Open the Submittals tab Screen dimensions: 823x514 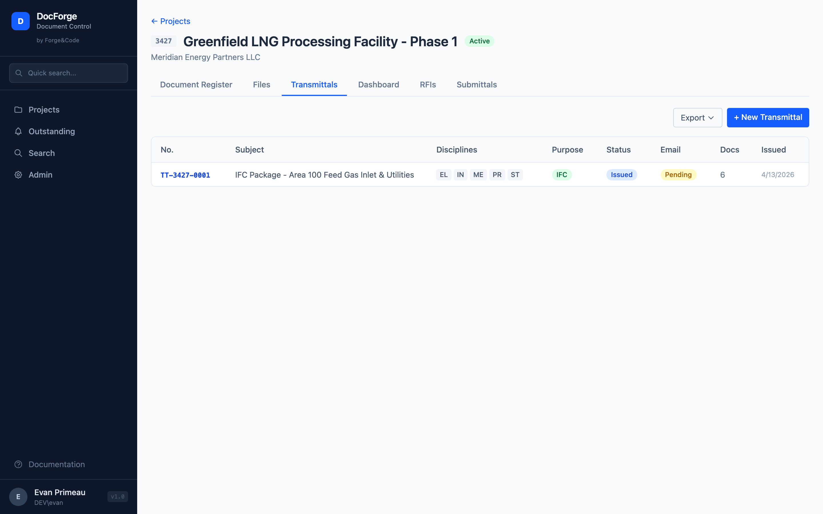476,85
